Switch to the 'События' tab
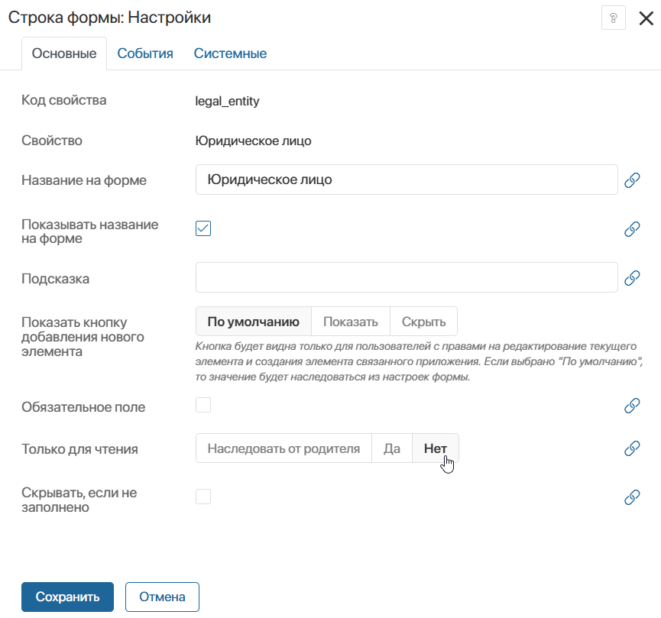 click(145, 53)
